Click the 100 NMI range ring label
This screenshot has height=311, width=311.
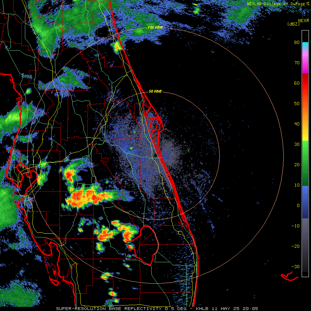(155, 27)
